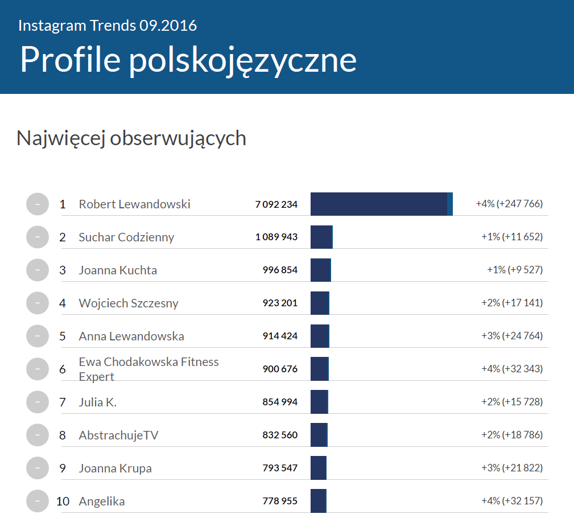Click Angelika's follower count 778 955
This screenshot has height=518, width=574.
pyautogui.click(x=280, y=501)
